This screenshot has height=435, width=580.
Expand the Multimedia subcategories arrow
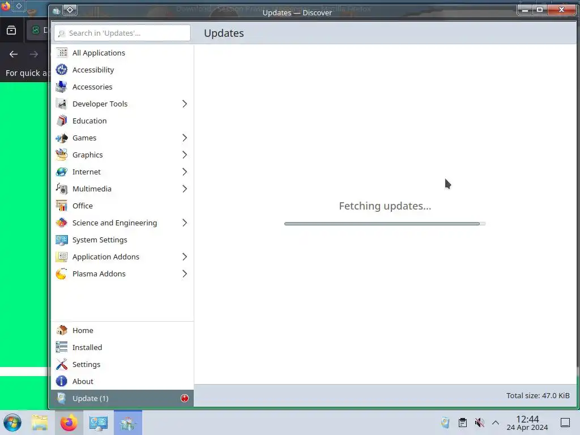tap(185, 189)
